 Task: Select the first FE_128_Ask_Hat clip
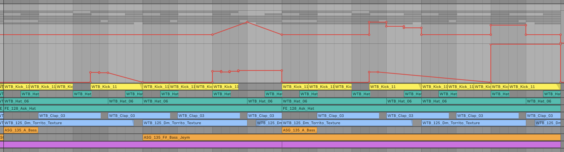coord(143,109)
